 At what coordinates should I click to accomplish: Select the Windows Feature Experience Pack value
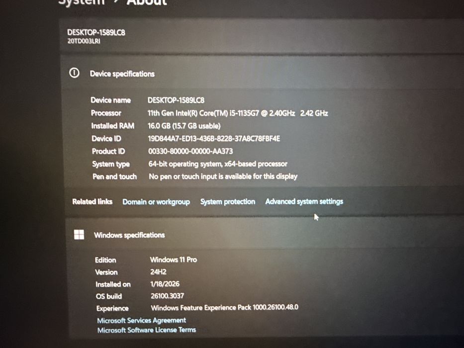pyautogui.click(x=225, y=307)
